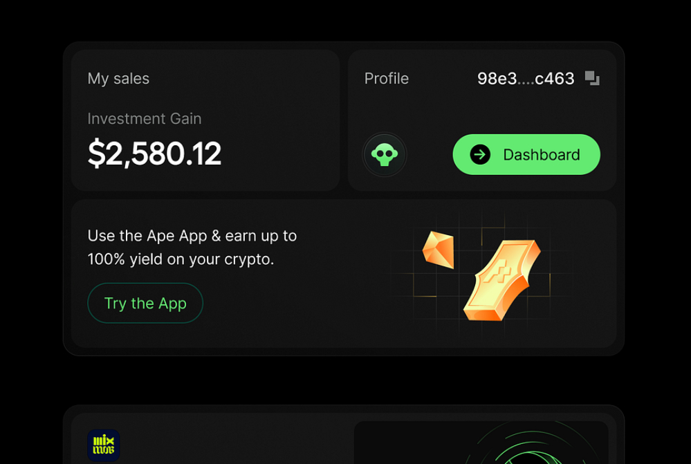Enable the Dashboard view via its pill button
This screenshot has height=464, width=691.
point(526,154)
